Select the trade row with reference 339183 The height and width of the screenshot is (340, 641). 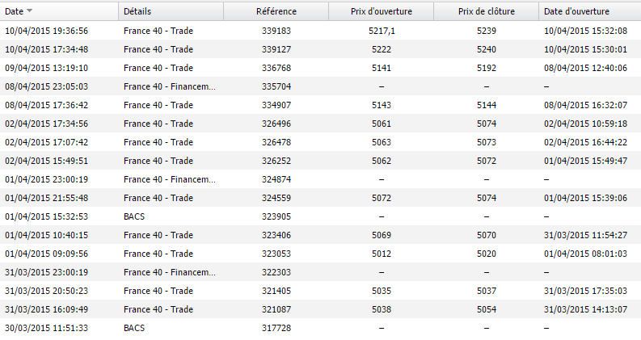[x=276, y=31]
